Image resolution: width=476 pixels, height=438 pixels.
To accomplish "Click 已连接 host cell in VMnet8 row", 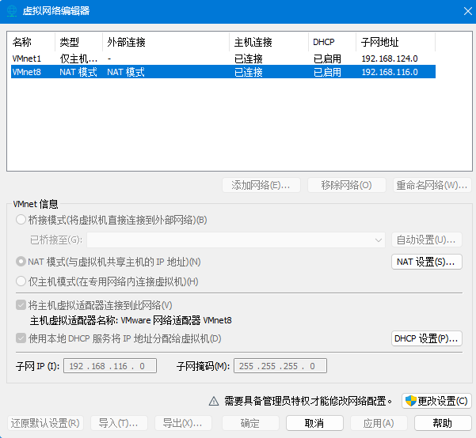I will [249, 72].
